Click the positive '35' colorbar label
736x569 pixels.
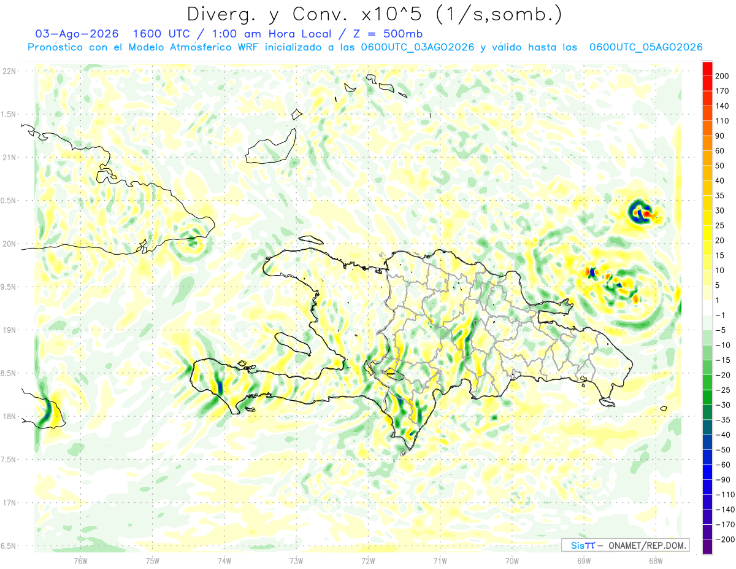point(720,196)
